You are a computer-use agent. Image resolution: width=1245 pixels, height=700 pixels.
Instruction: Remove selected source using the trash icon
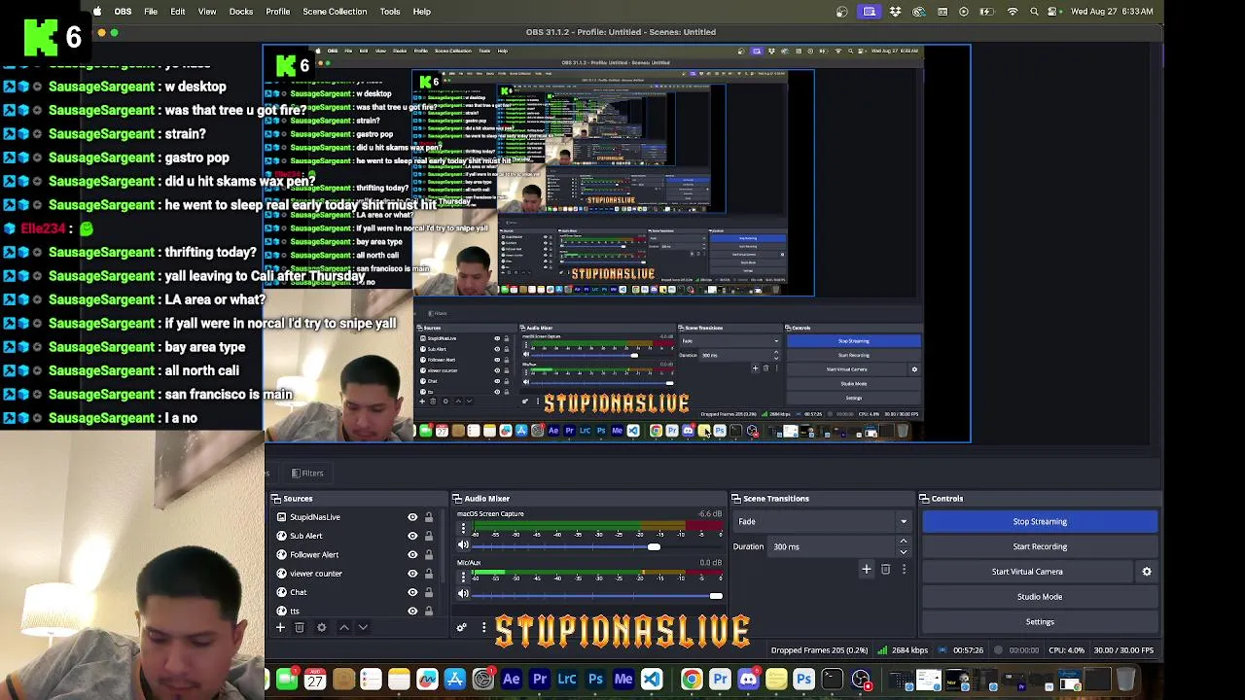tap(300, 628)
